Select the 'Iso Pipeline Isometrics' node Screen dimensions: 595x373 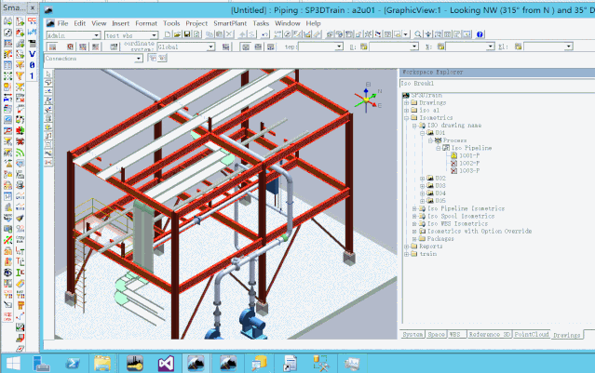(466, 208)
